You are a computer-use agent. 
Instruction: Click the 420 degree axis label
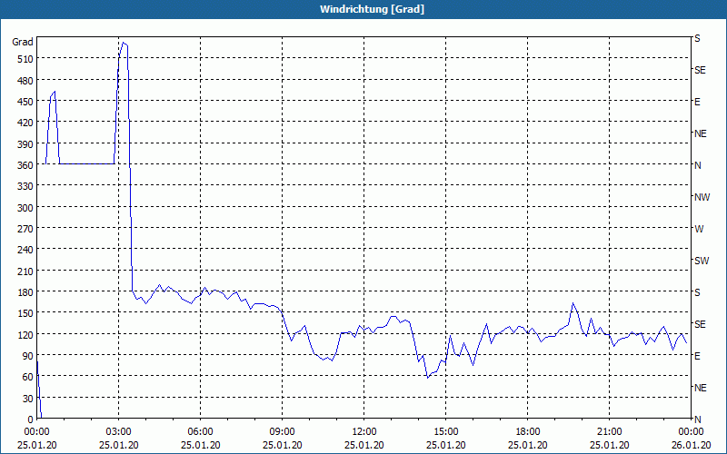(25, 123)
